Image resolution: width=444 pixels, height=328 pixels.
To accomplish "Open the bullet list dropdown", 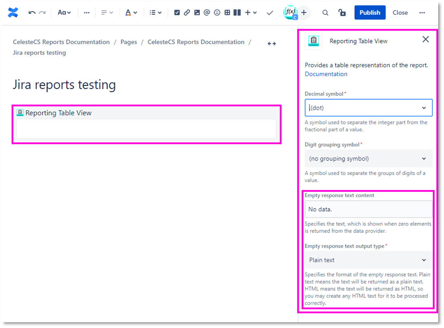I will 155,13.
